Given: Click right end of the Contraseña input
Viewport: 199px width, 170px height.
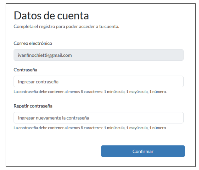Looking at the screenshot, I should pos(179,82).
